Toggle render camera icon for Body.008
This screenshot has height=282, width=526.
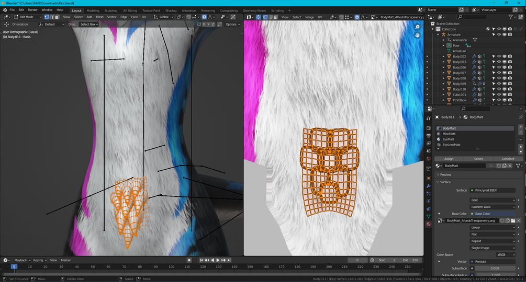[510, 78]
